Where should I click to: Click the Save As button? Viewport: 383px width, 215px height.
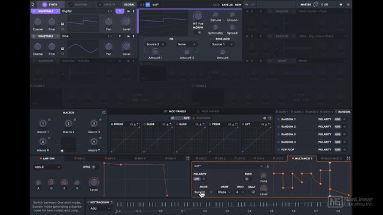227,5
